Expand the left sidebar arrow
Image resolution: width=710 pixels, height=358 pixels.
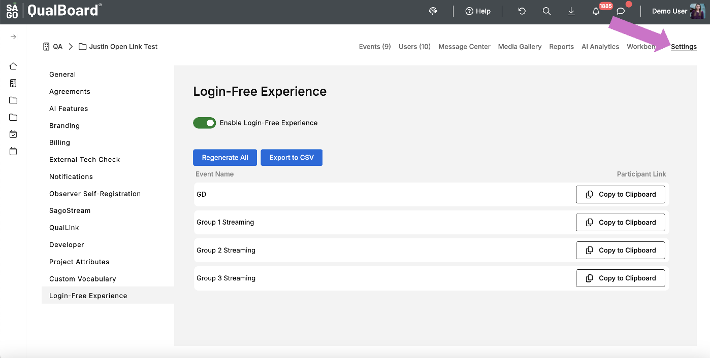coord(14,37)
